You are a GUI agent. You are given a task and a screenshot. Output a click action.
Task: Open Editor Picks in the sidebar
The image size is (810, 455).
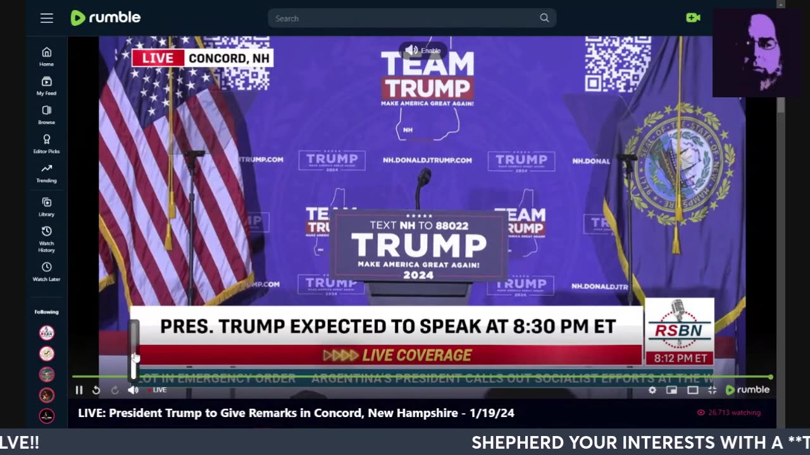(46, 143)
